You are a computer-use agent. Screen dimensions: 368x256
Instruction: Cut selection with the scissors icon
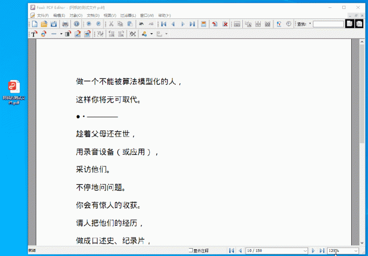111,24
